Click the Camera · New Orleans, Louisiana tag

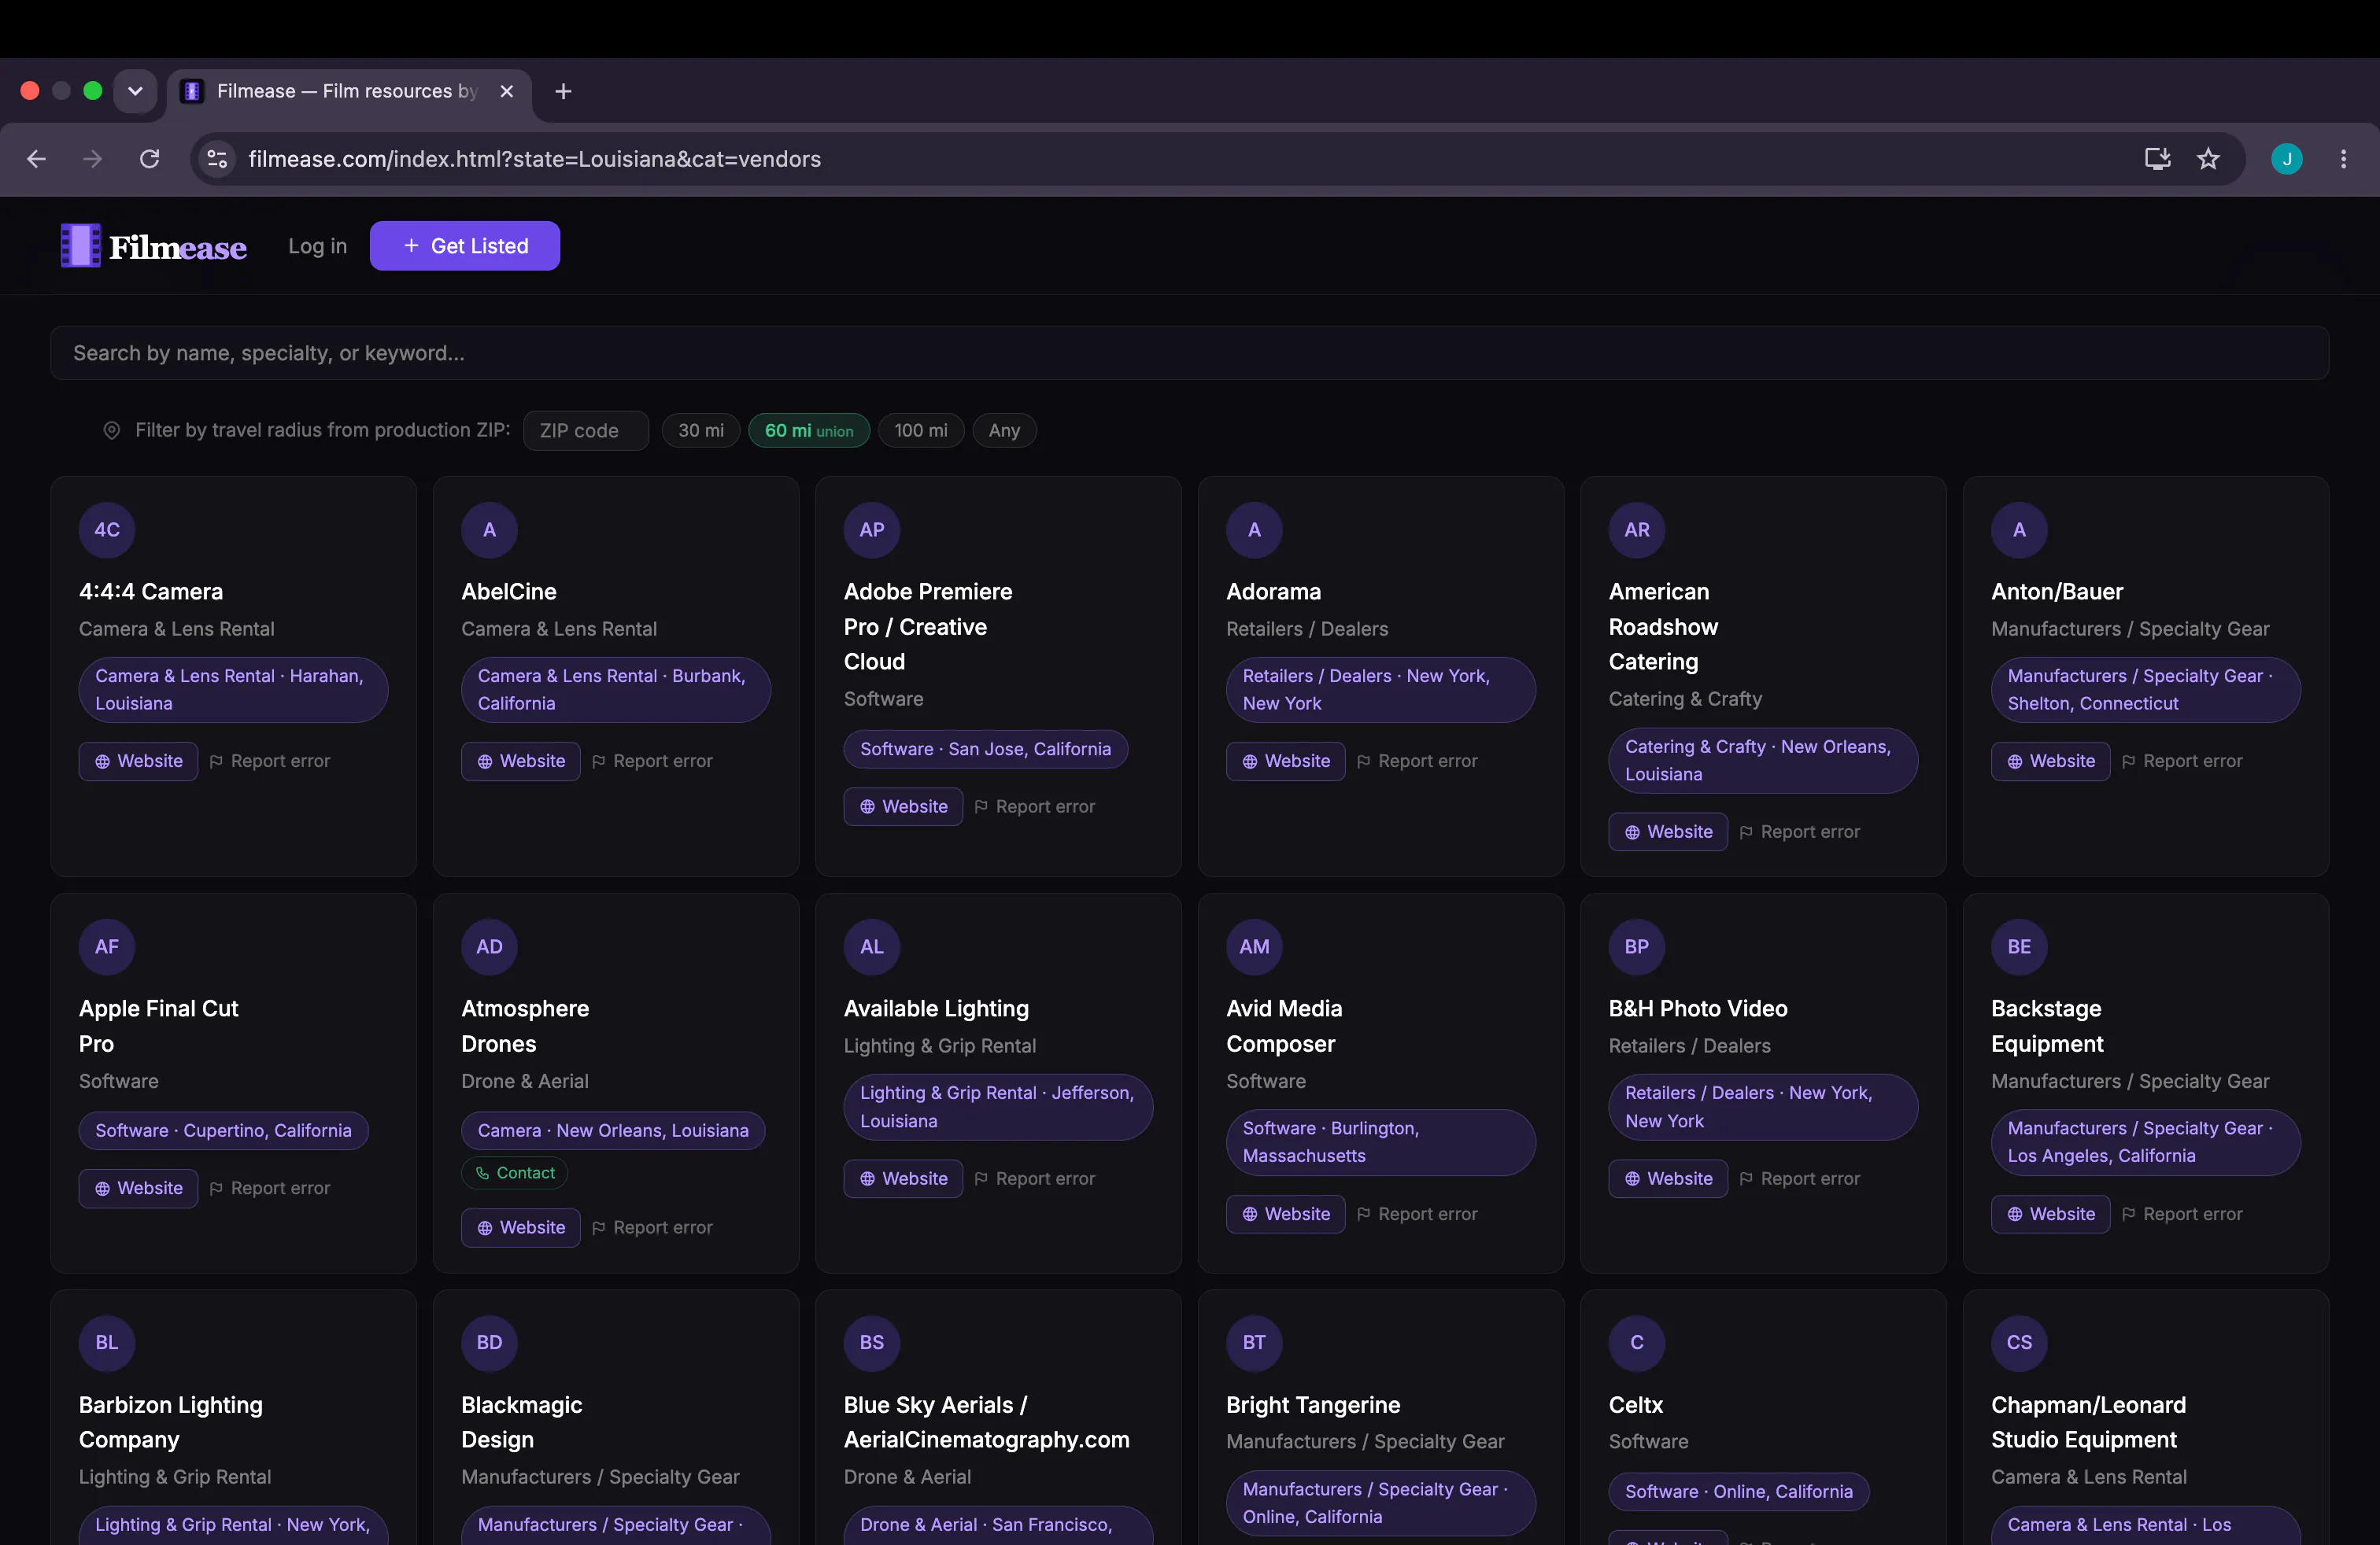tap(613, 1131)
